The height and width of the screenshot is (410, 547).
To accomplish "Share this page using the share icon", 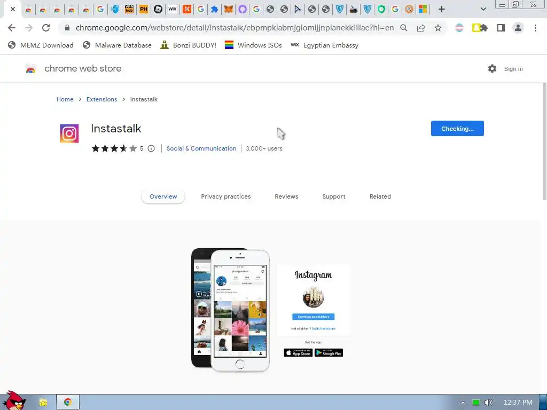I will coord(421,28).
